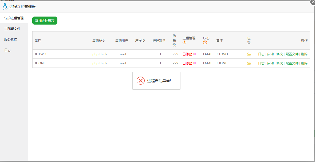The image size is (315, 162).
Task: Toggle JHONE 已停止 process status
Action: (x=189, y=63)
